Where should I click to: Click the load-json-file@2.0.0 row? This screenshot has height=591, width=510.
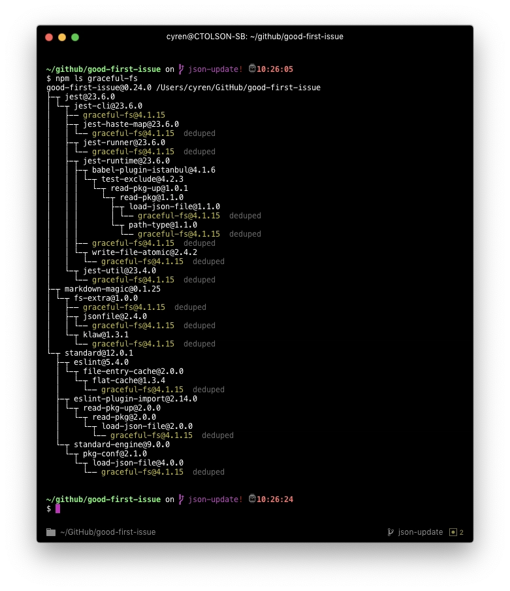click(x=147, y=426)
